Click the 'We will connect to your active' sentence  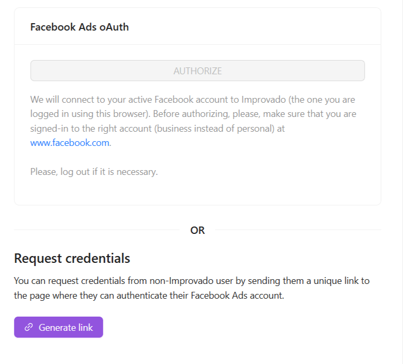click(90, 99)
